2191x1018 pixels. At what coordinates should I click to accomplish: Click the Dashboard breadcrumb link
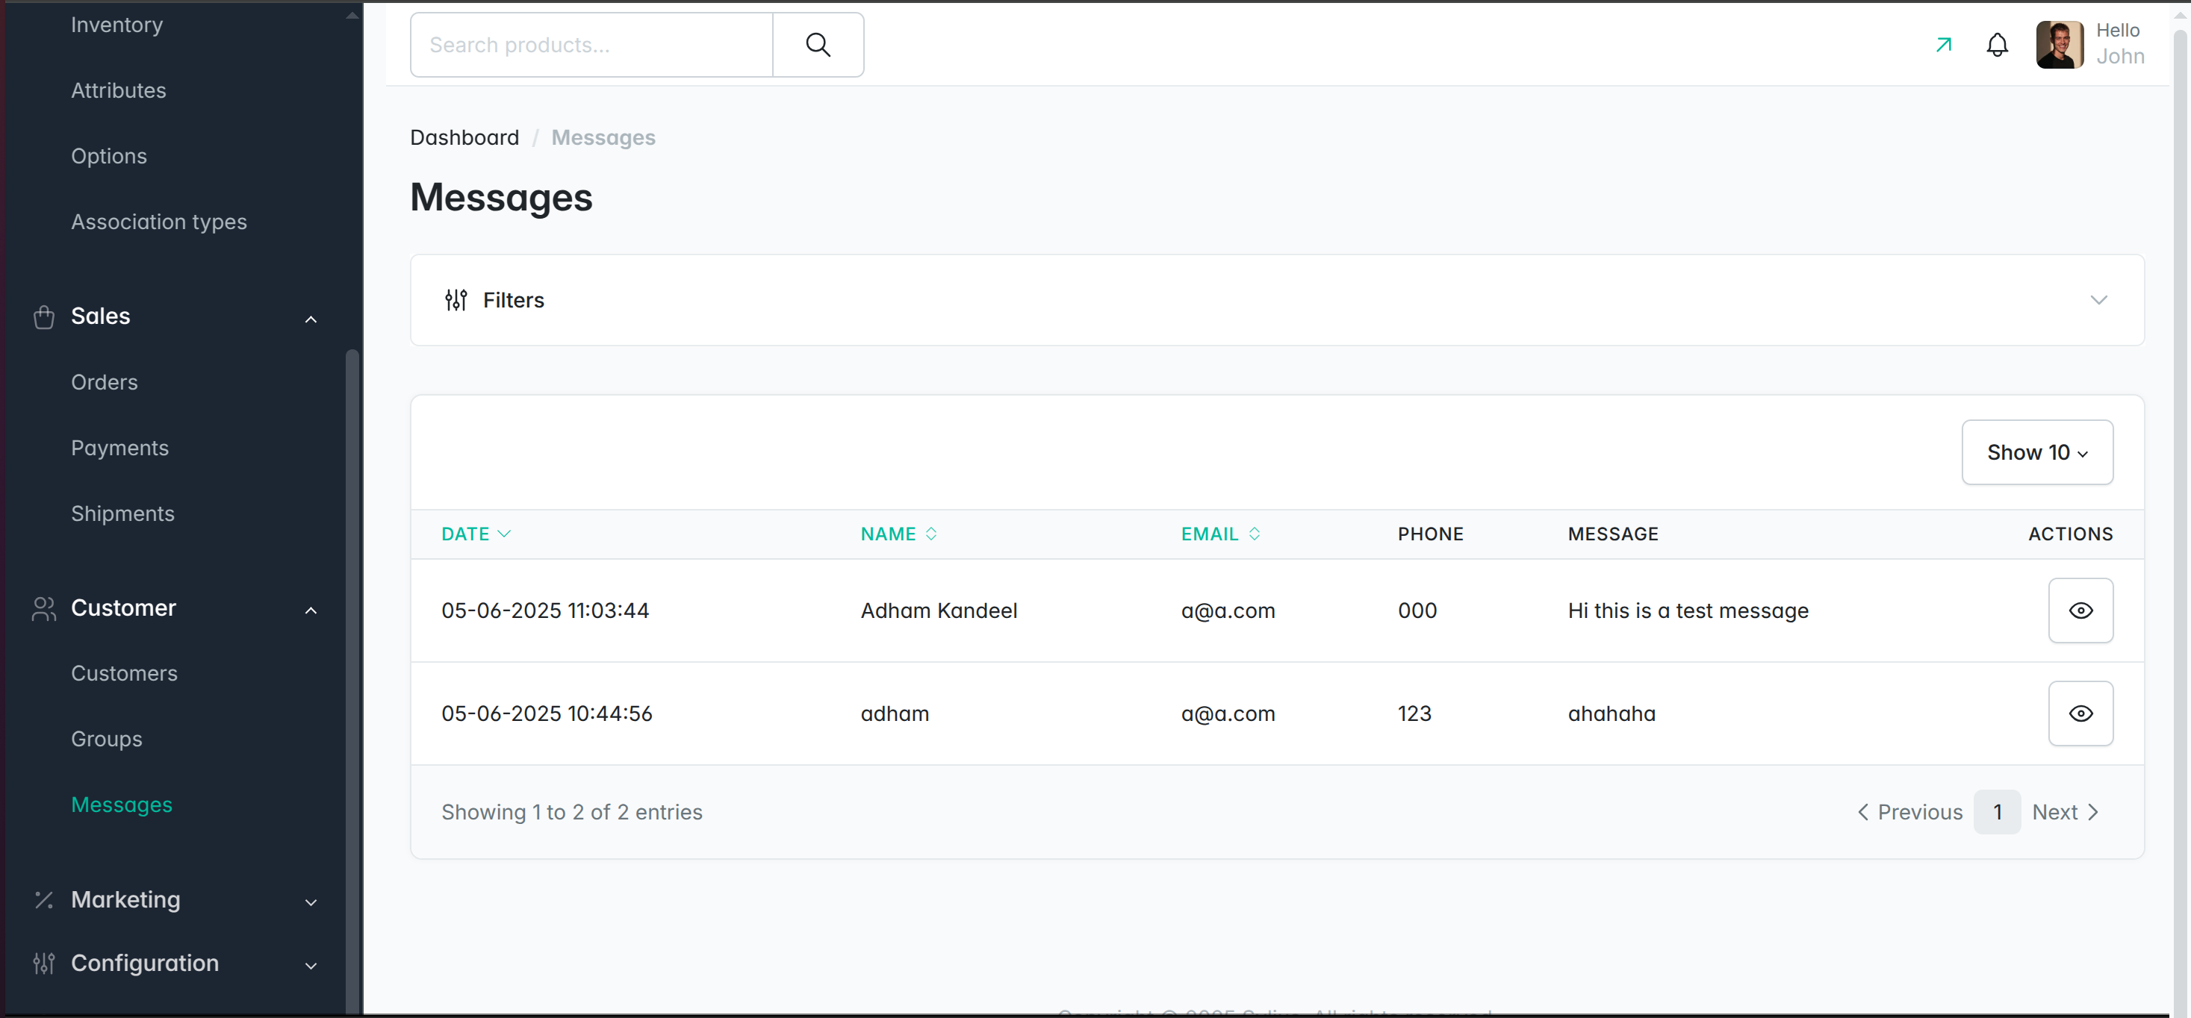pos(464,137)
